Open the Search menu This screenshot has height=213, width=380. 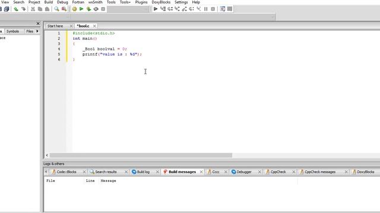pos(18,2)
